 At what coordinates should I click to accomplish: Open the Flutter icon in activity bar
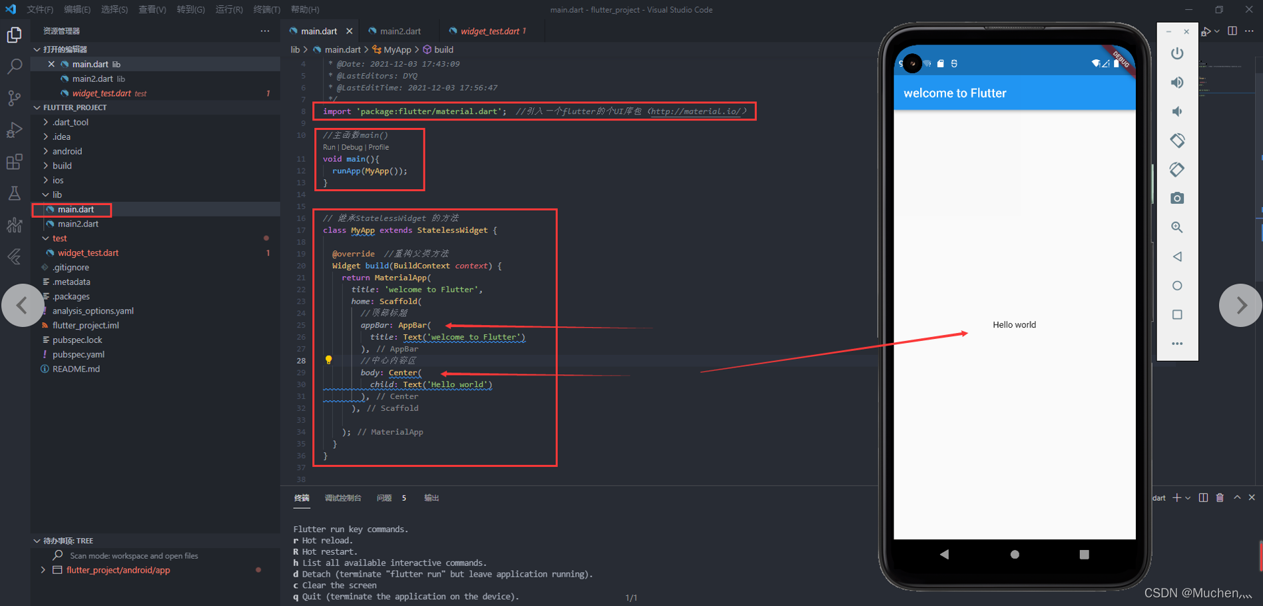point(14,256)
